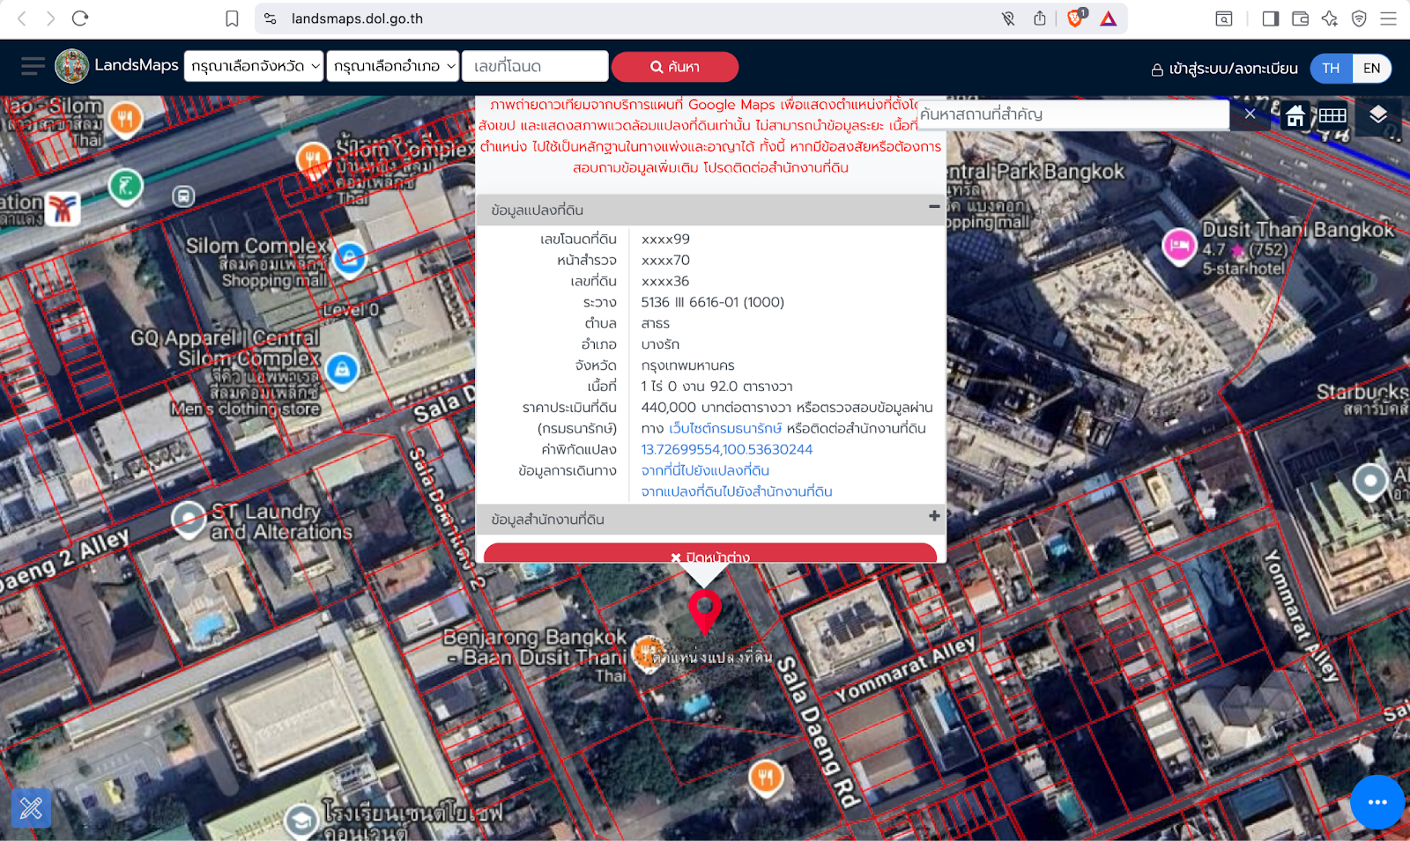
Task: Open the Brave Shields icon
Action: click(1074, 18)
